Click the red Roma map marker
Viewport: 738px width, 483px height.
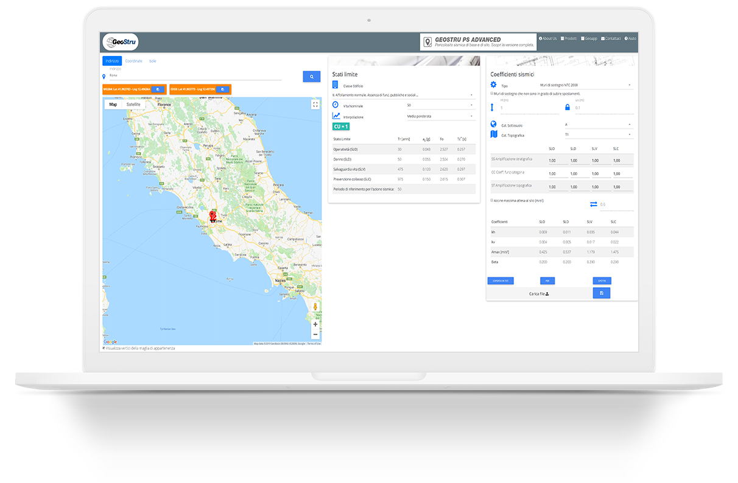pyautogui.click(x=213, y=217)
